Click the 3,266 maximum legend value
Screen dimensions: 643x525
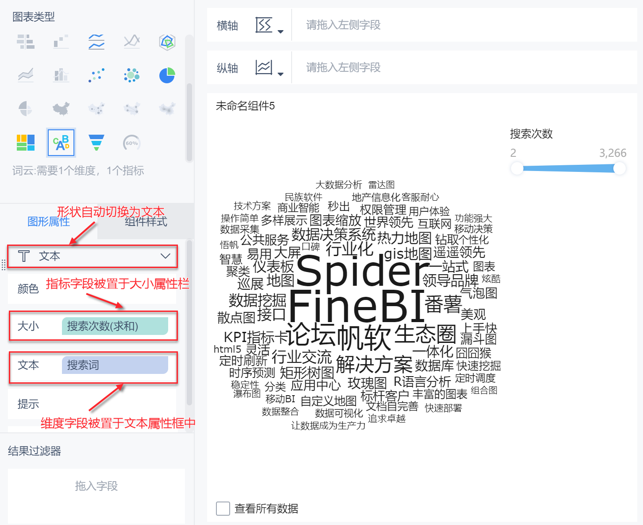[x=613, y=153]
